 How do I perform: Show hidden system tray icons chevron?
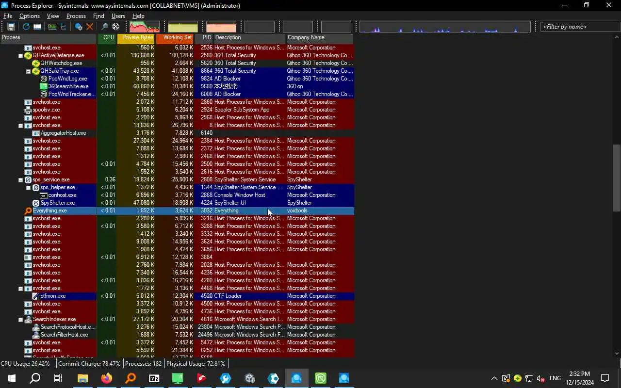(494, 378)
